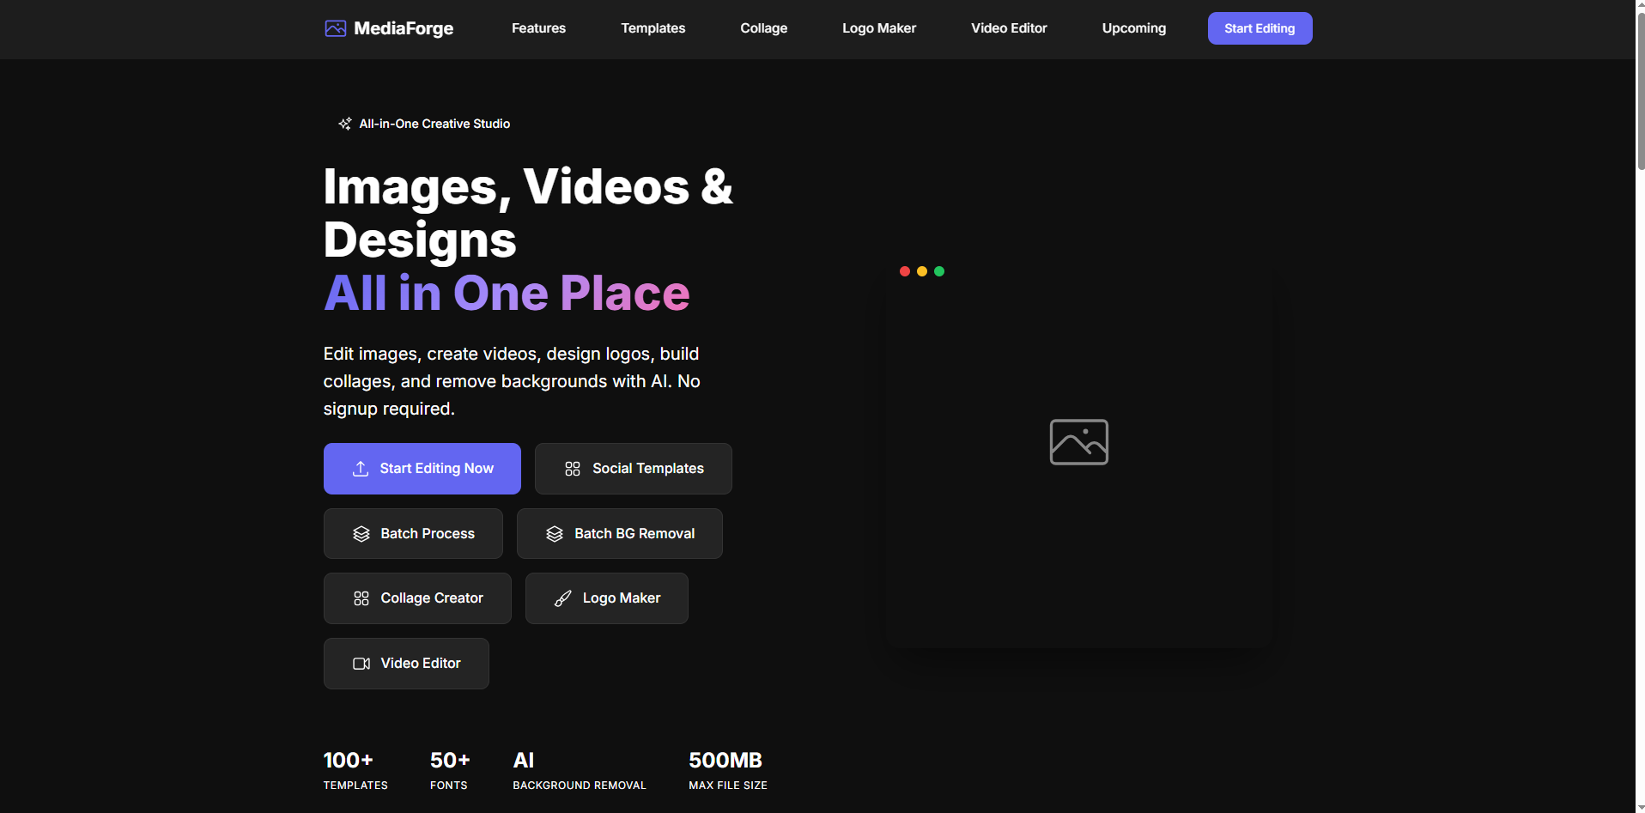This screenshot has width=1645, height=813.
Task: Click the MediaForge logo icon
Action: click(335, 28)
